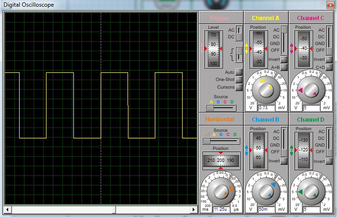This screenshot has height=217, width=337.
Task: Click the Channel A 0.73 value field
Action: click(266, 108)
